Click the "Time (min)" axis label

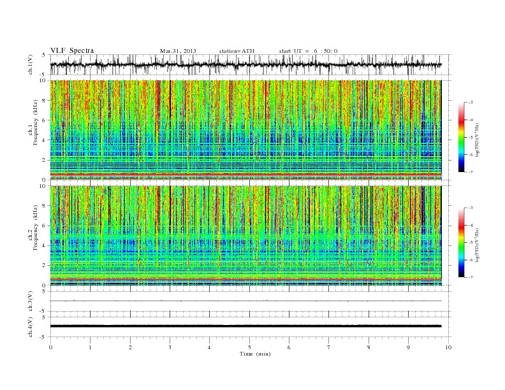pos(255,354)
